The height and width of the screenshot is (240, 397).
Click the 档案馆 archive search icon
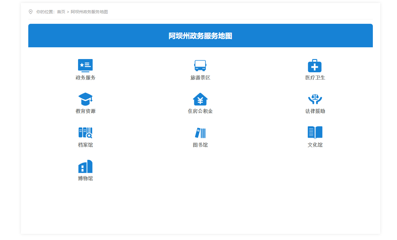(x=85, y=133)
